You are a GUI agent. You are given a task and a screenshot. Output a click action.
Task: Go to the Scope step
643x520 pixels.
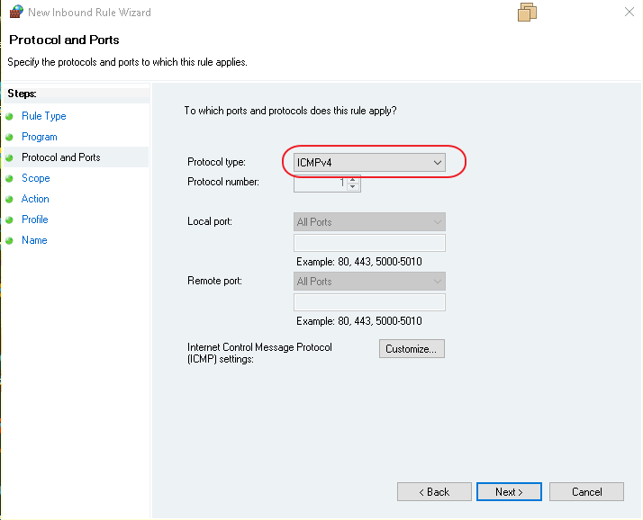35,178
